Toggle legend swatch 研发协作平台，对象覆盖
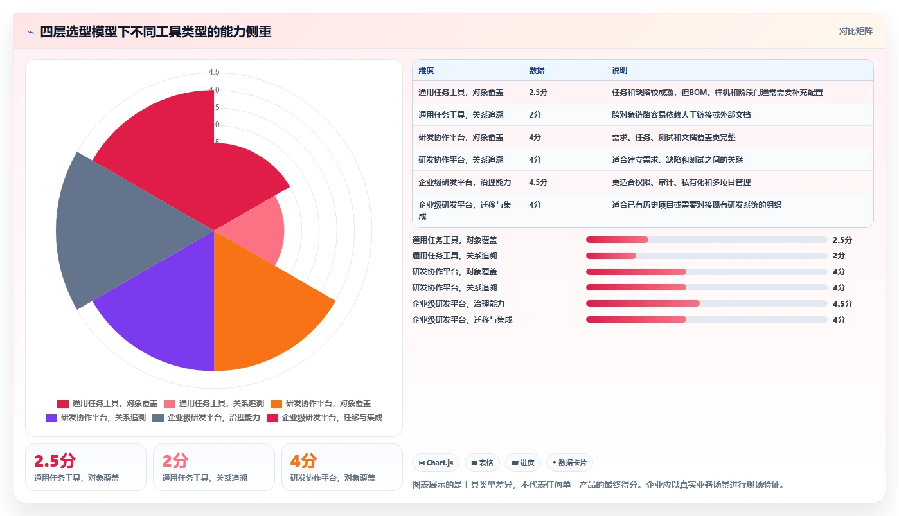This screenshot has height=516, width=899. tap(276, 404)
